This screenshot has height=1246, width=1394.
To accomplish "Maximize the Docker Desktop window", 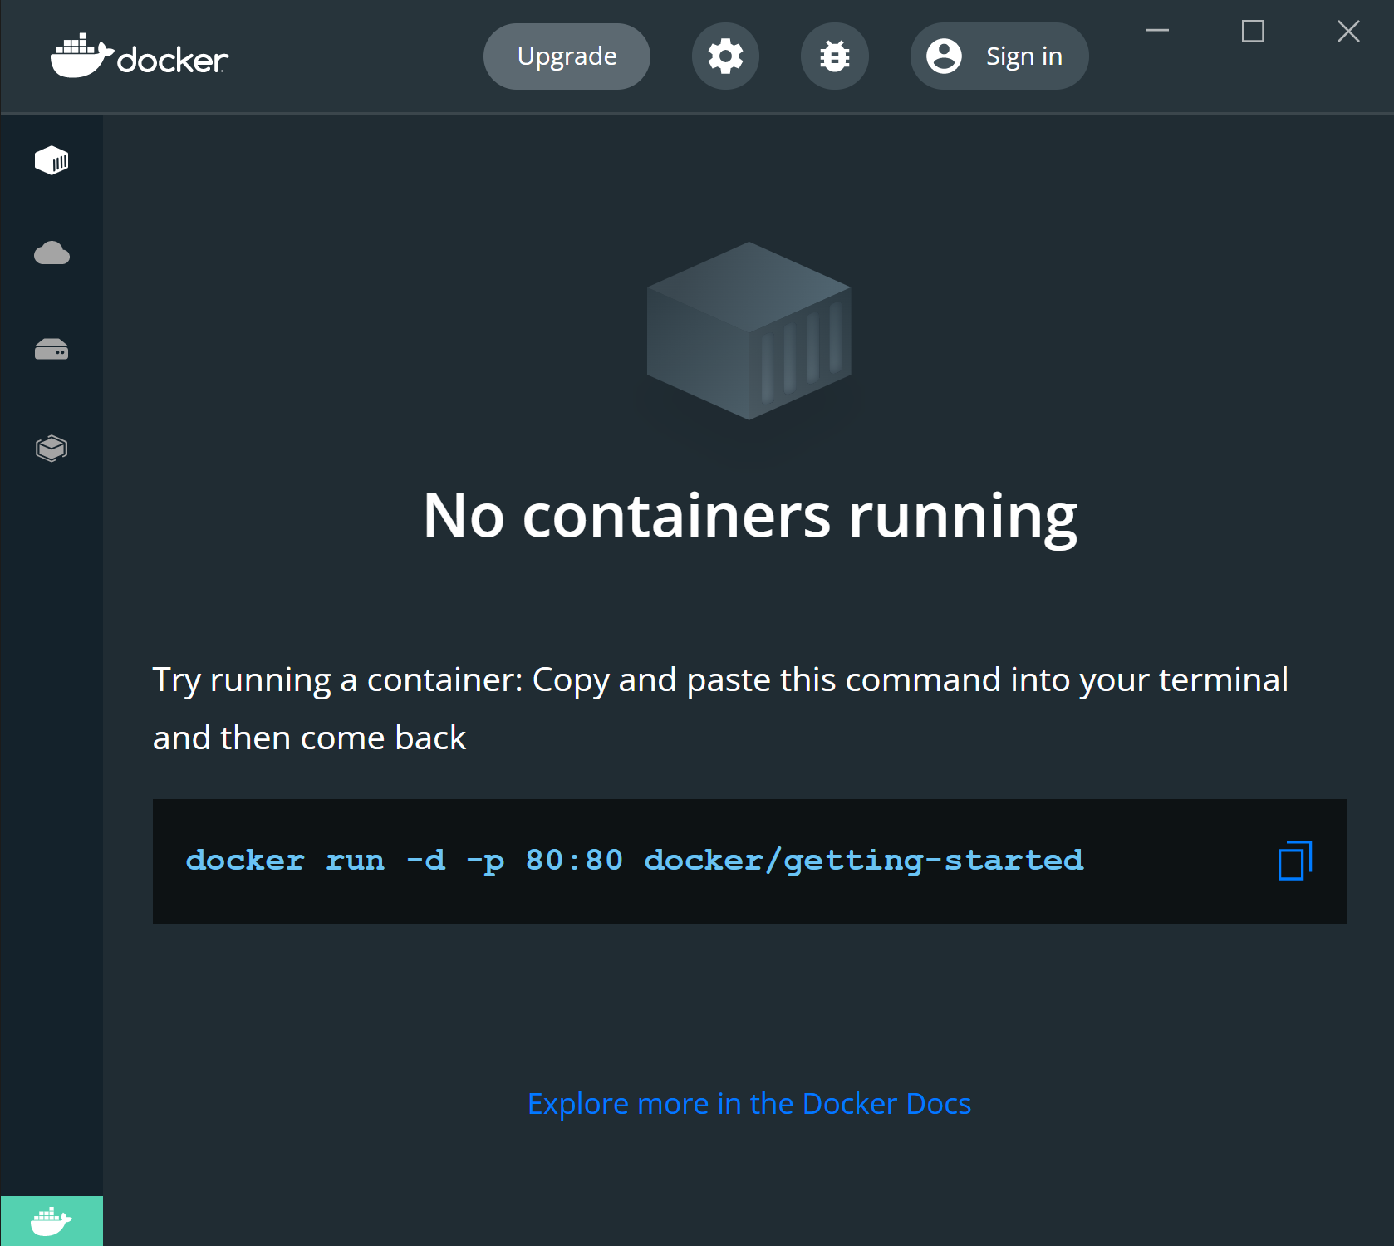I will coord(1253,31).
